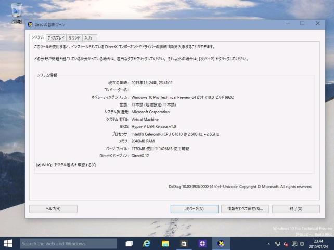Click the Intel(R) Celeron(R) CPU G1610 value

point(175,134)
